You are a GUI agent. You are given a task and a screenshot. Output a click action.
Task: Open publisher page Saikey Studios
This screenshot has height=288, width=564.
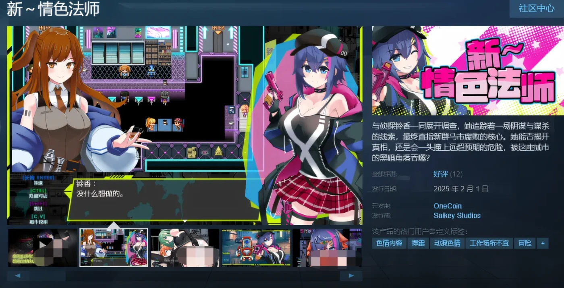click(457, 215)
